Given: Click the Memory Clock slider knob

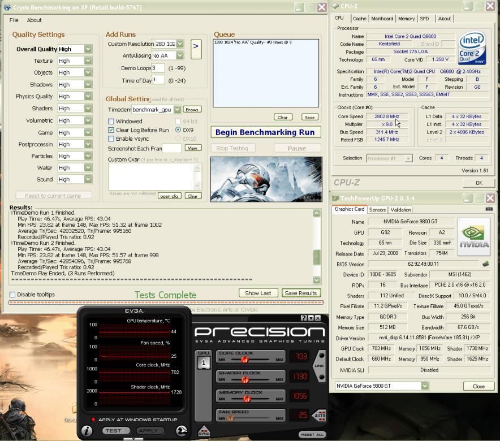Looking at the screenshot, I should pyautogui.click(x=247, y=399).
